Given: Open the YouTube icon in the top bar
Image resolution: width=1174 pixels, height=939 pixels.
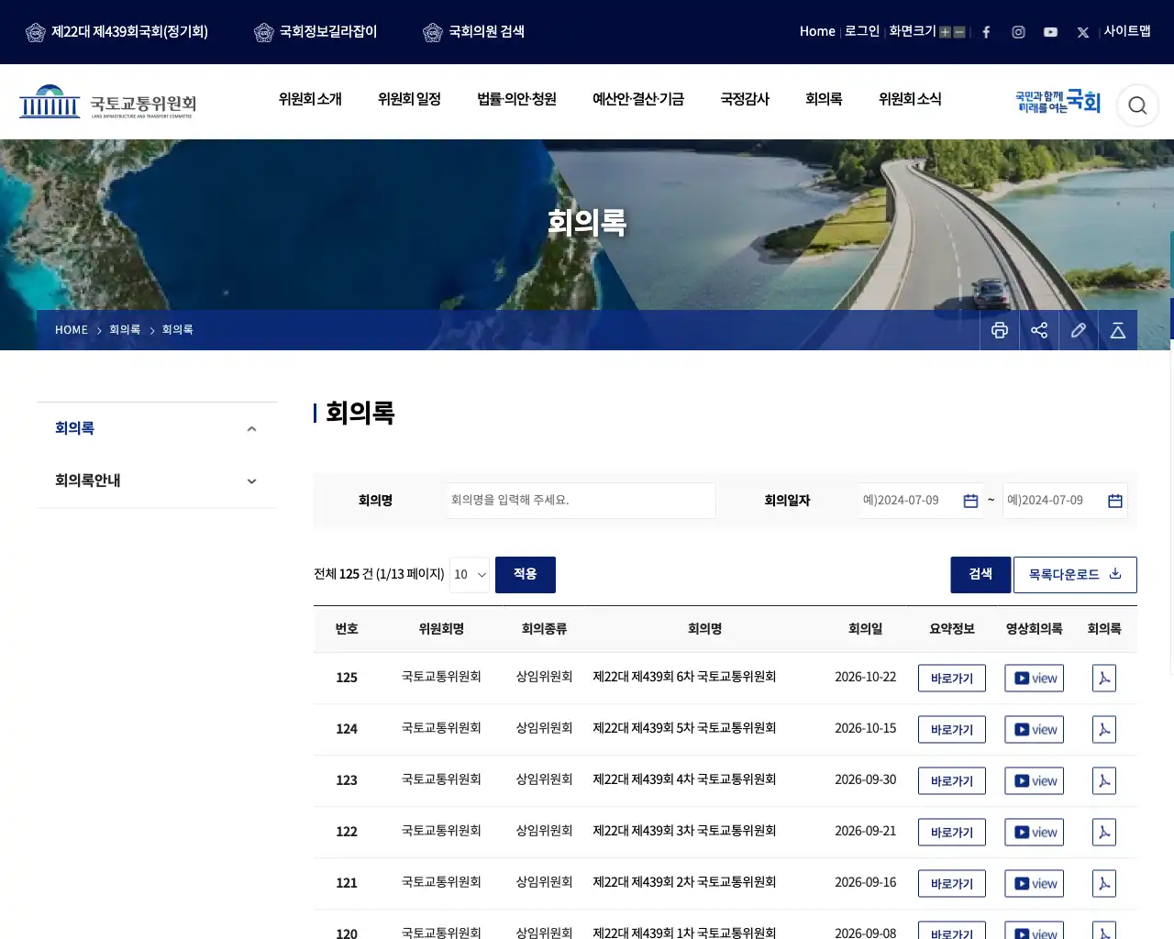Looking at the screenshot, I should [x=1050, y=32].
